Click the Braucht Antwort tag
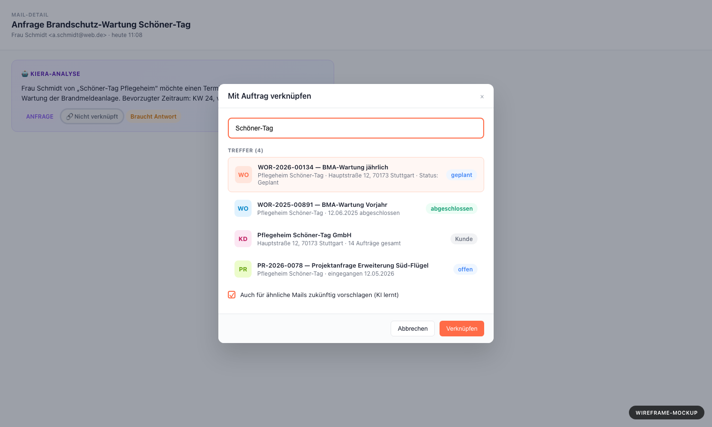Viewport: 712px width, 427px height. 153,117
